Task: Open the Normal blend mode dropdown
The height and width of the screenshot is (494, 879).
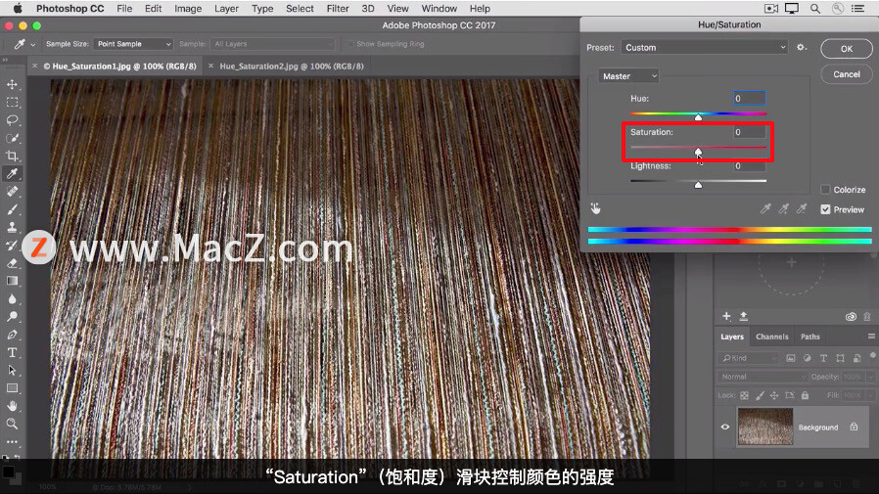Action: [763, 377]
